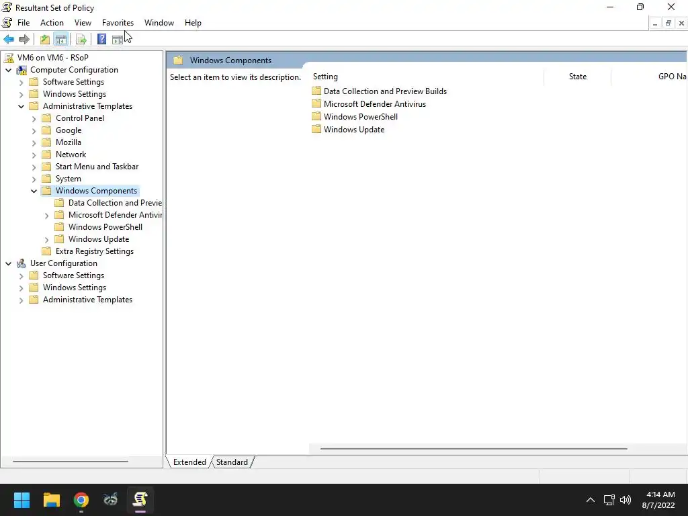This screenshot has width=688, height=516.
Task: Select Windows Settings under User Configuration
Action: (x=75, y=288)
